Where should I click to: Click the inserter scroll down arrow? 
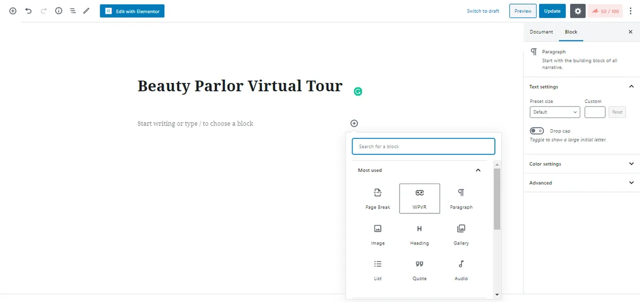click(497, 294)
